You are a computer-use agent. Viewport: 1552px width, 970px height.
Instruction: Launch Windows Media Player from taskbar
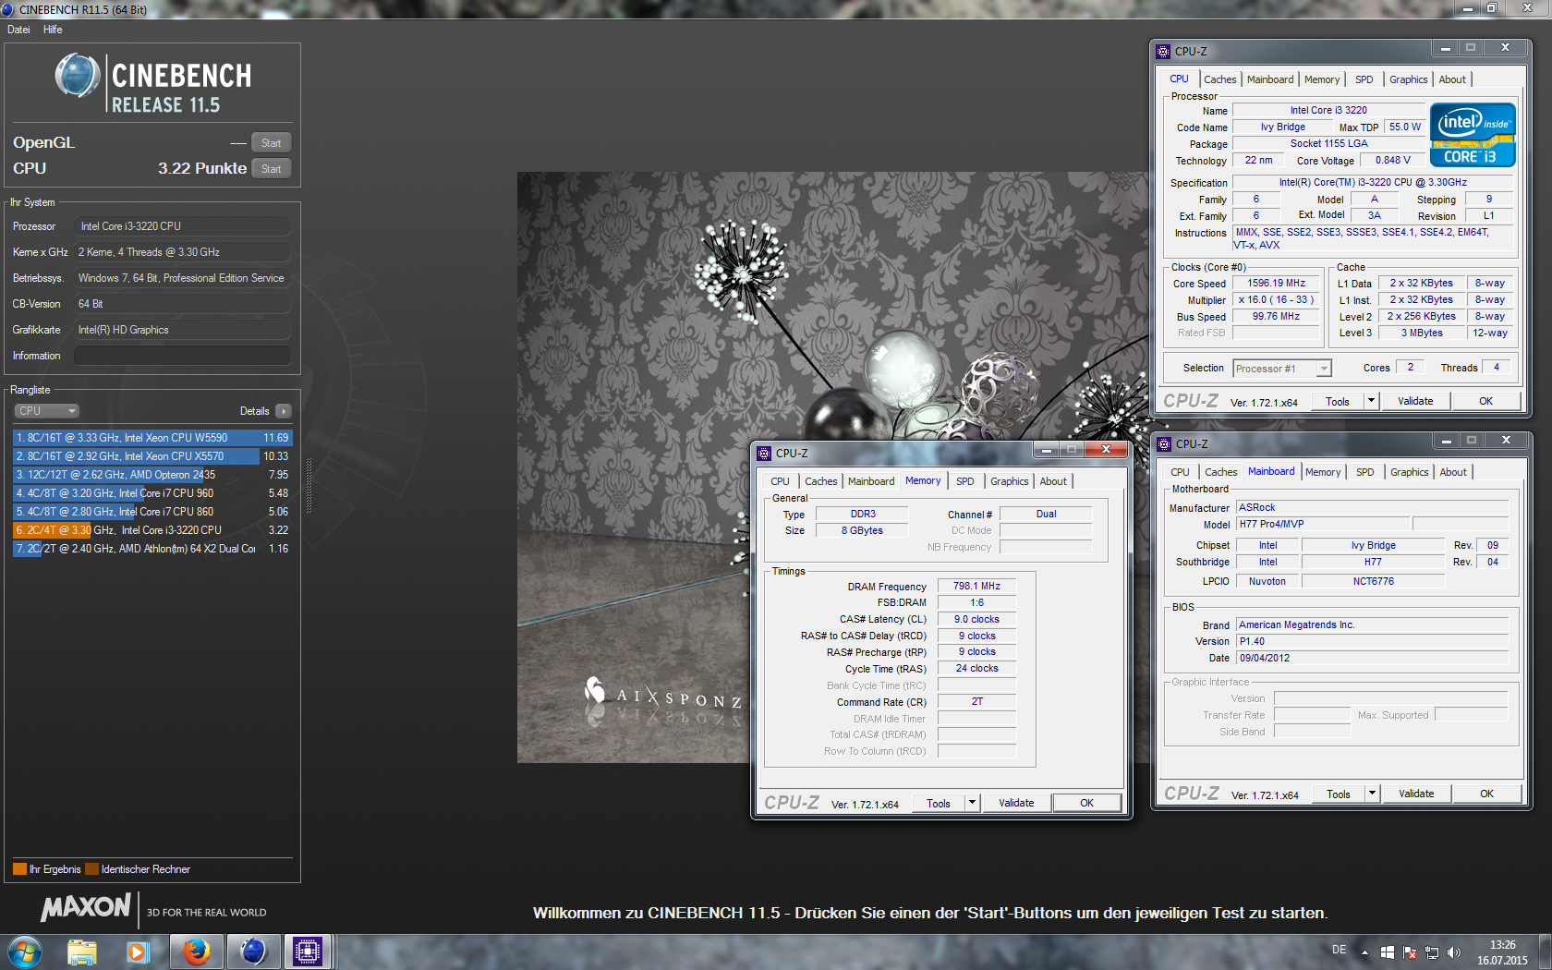click(x=139, y=952)
